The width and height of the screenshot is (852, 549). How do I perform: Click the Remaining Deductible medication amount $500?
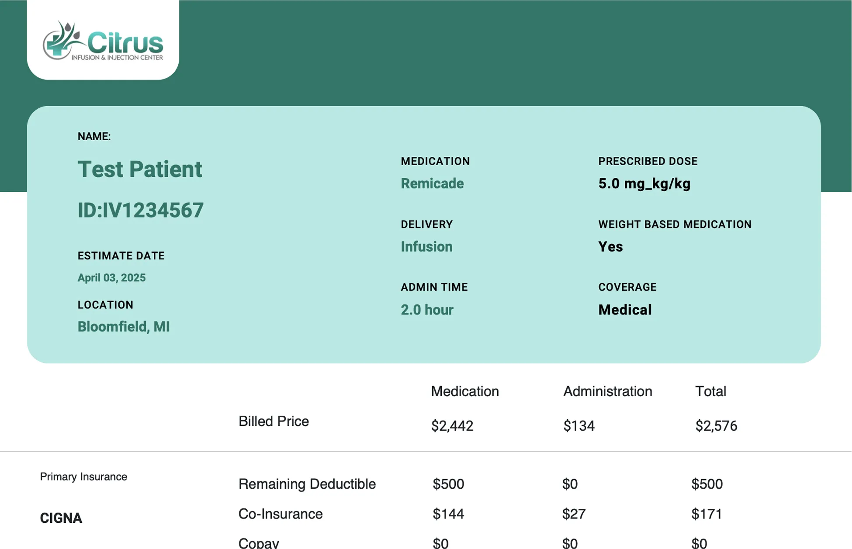coord(448,484)
